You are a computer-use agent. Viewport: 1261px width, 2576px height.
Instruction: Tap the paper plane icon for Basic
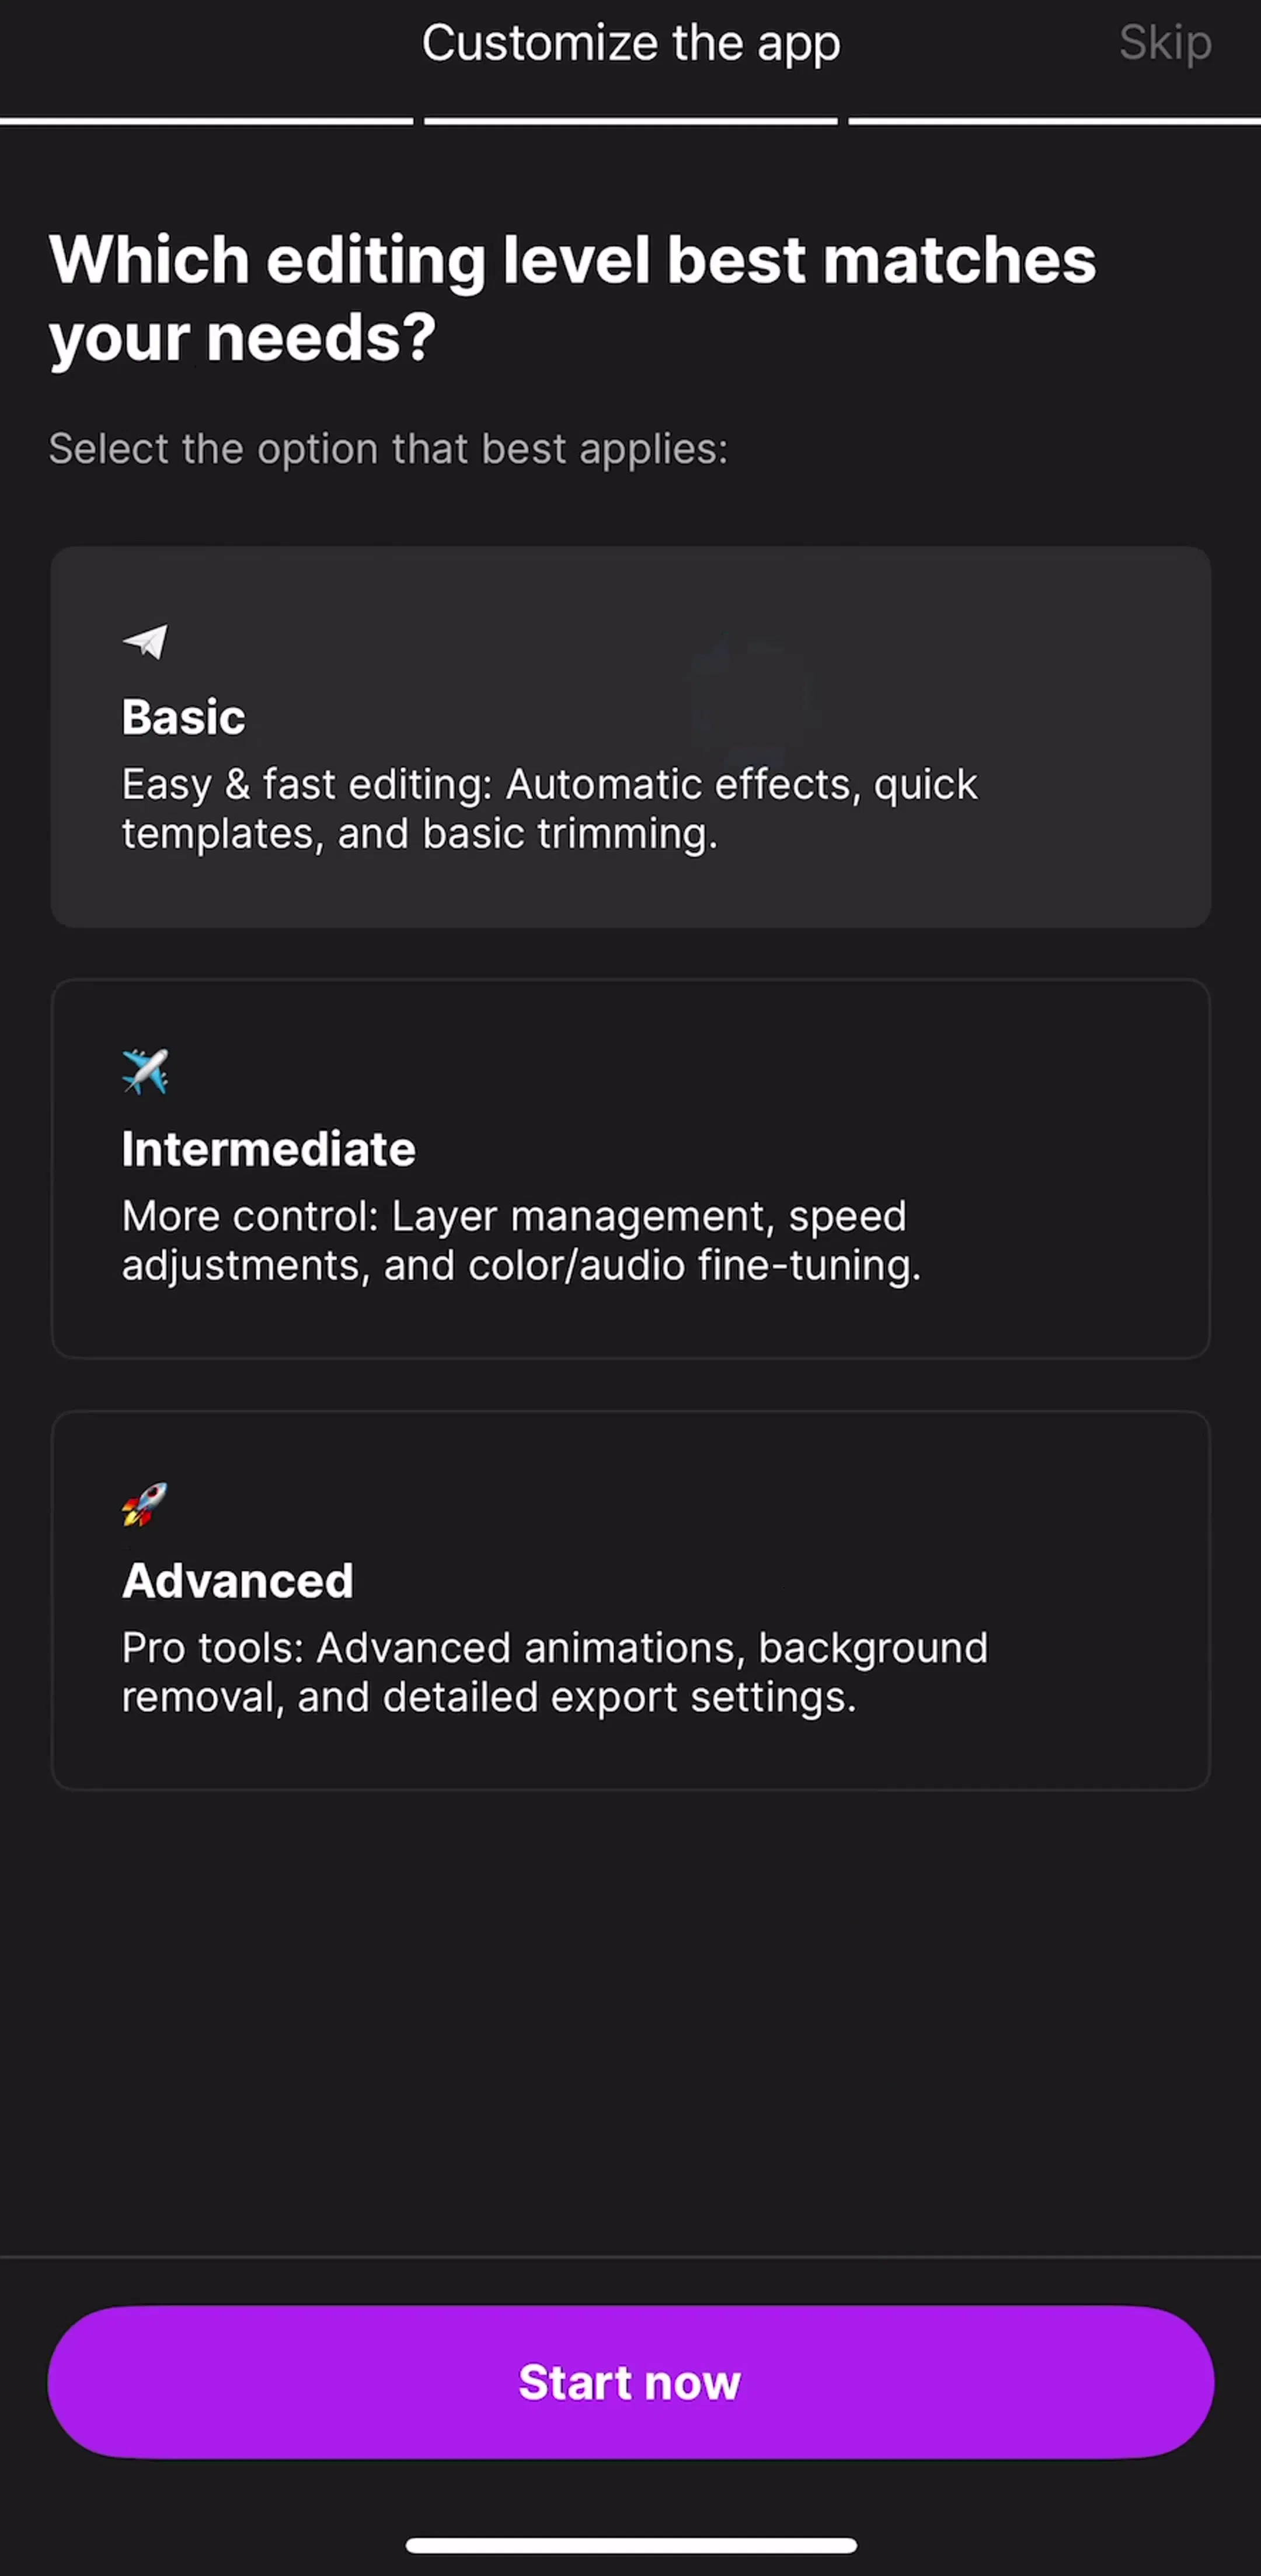pyautogui.click(x=145, y=641)
